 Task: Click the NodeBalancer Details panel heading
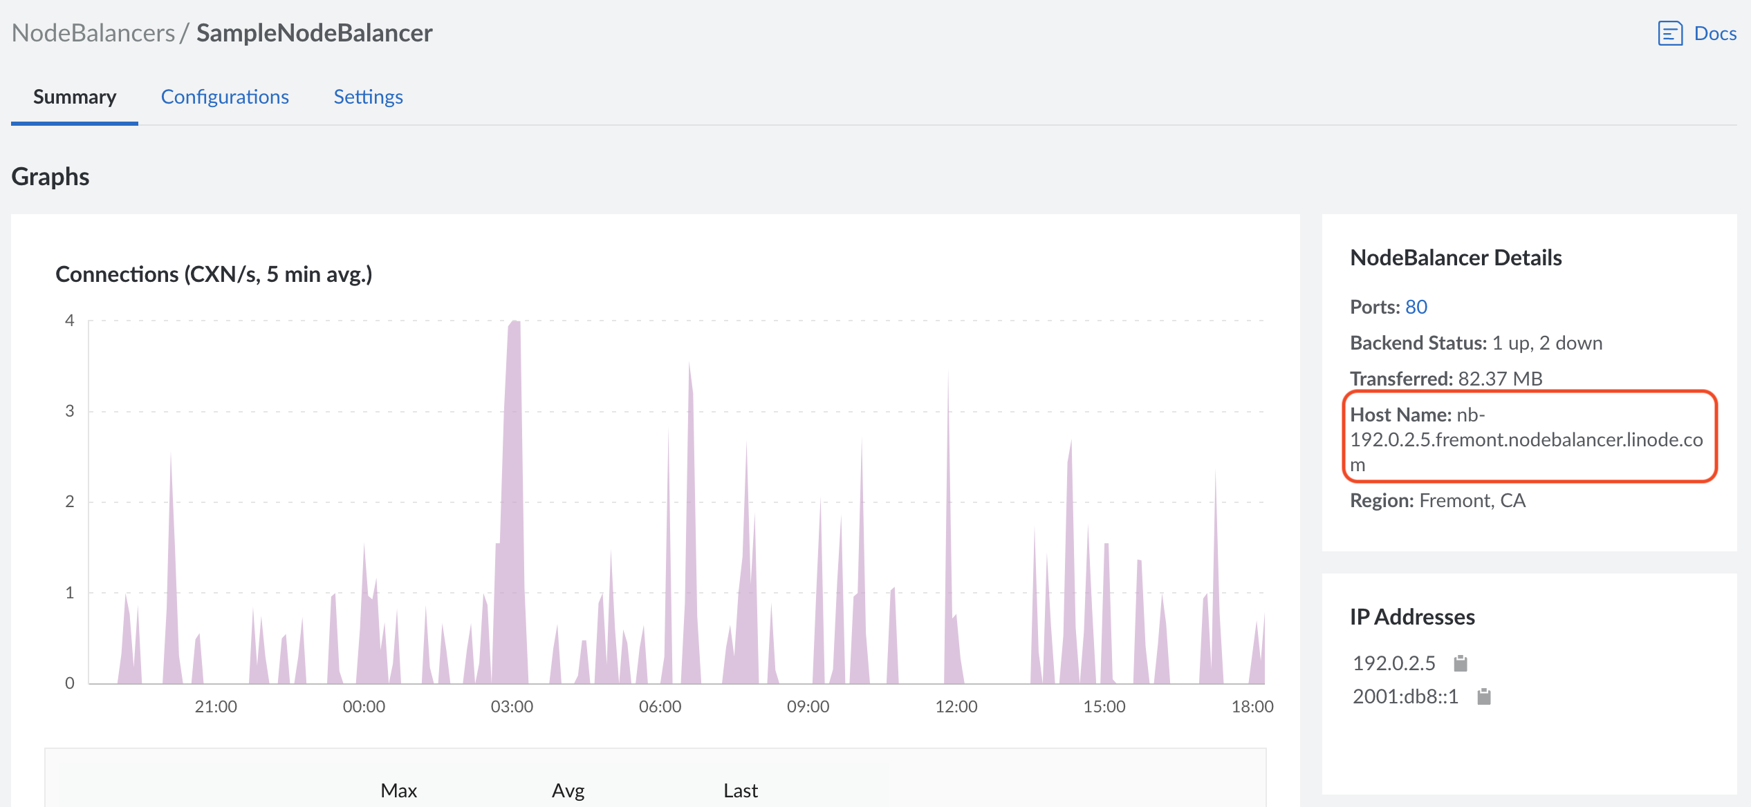(x=1455, y=257)
